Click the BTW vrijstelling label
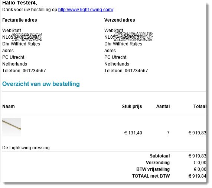Screen dimensions: 212x188 tap(153, 169)
